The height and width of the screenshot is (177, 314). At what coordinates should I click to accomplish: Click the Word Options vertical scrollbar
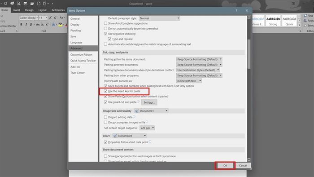(x=249, y=88)
